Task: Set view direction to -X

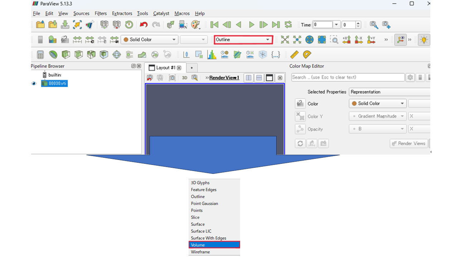Action: click(359, 40)
